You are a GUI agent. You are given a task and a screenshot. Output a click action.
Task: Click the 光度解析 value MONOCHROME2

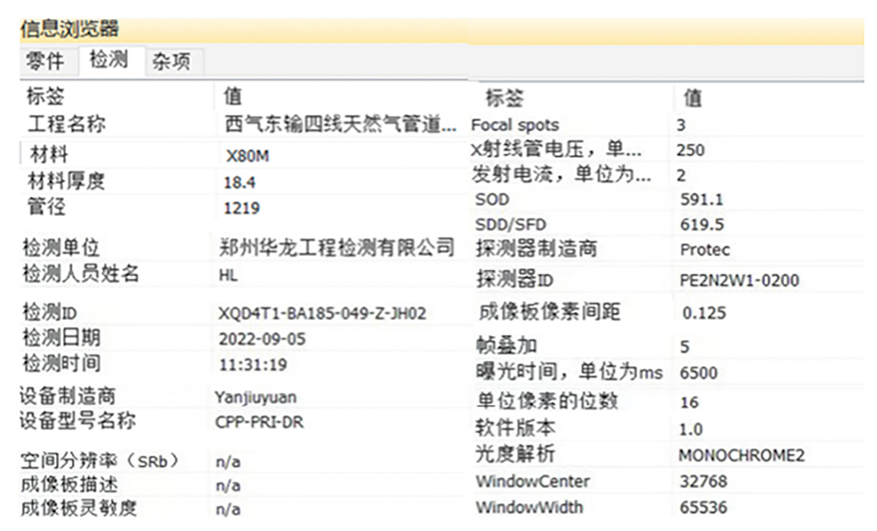pyautogui.click(x=741, y=455)
